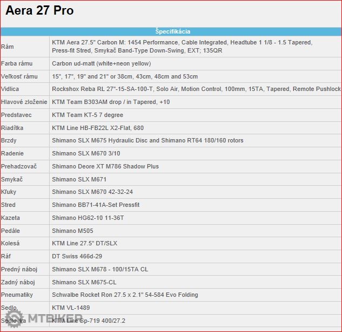Select the Zadný náboj row label
This screenshot has width=342, height=332.
tap(18, 282)
